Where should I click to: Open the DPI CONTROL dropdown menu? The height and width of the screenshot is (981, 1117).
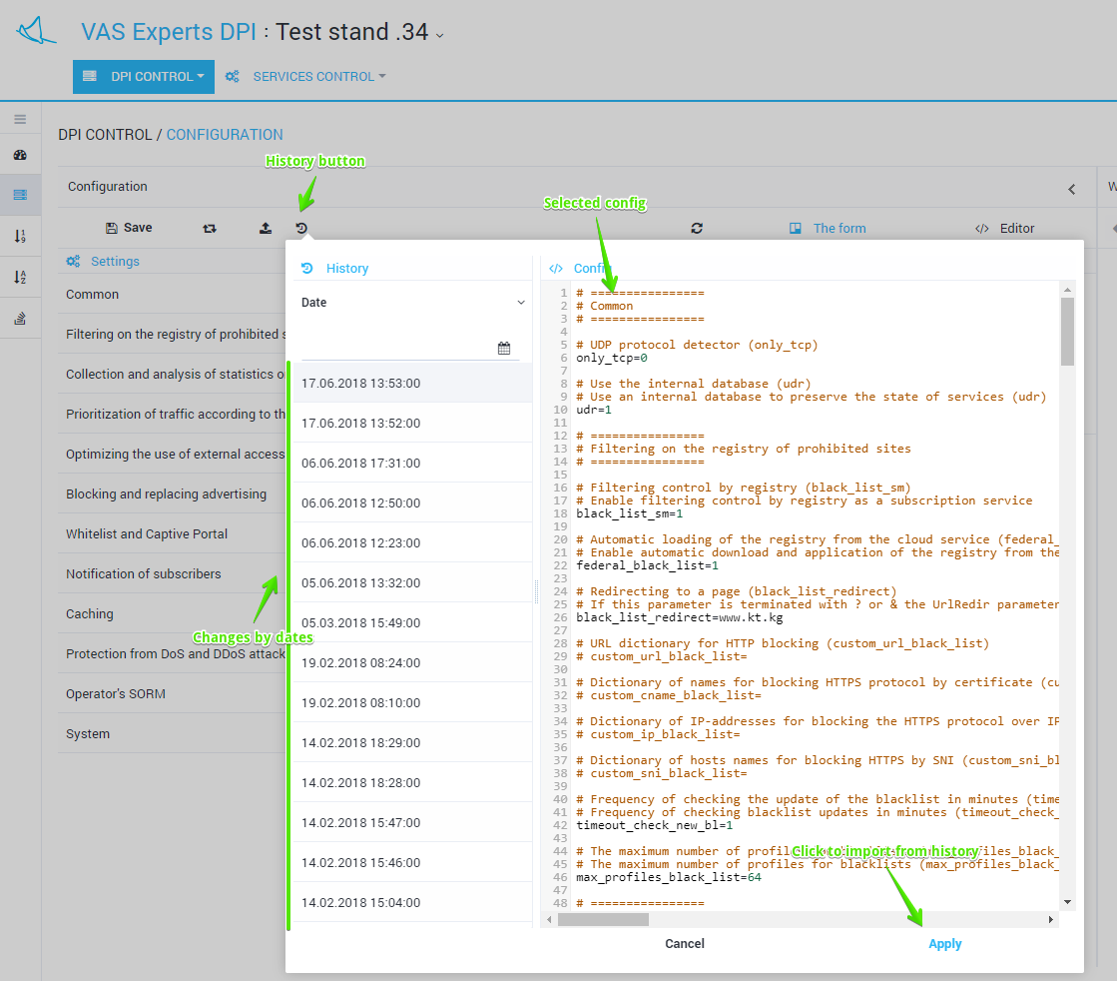tap(144, 77)
